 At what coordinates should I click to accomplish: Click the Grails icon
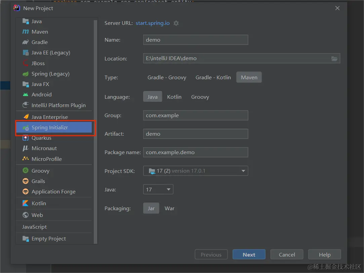tap(26, 181)
